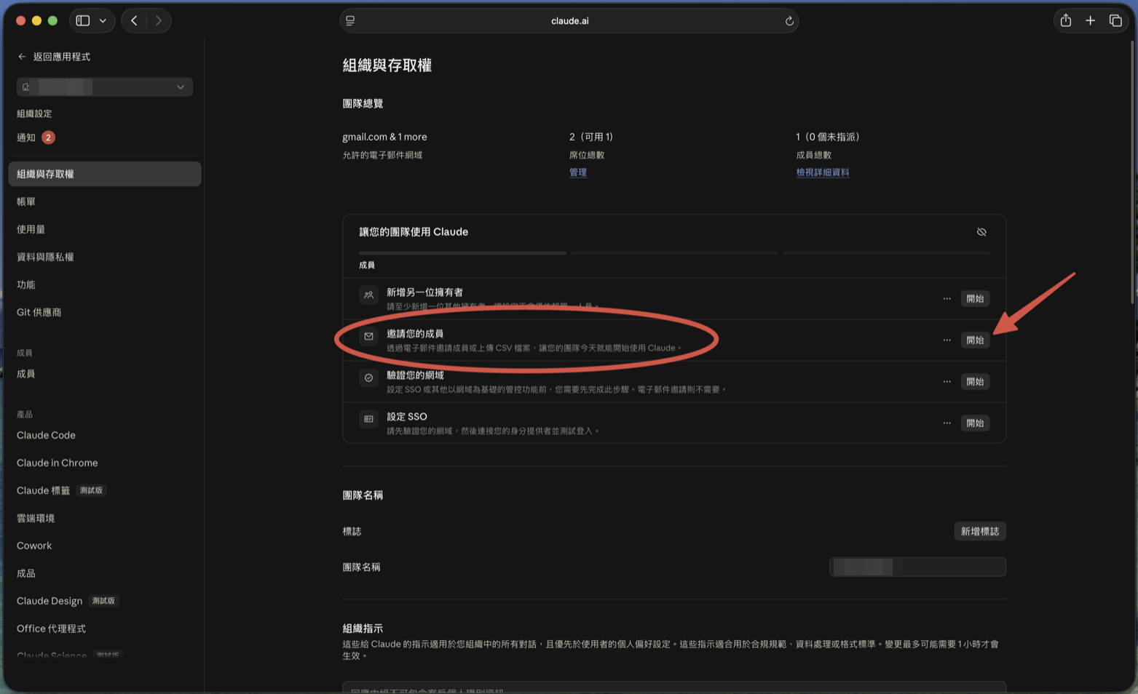Screen dimensions: 1138x694
Task: Open 組織設定 in the sidebar
Action: (x=34, y=113)
